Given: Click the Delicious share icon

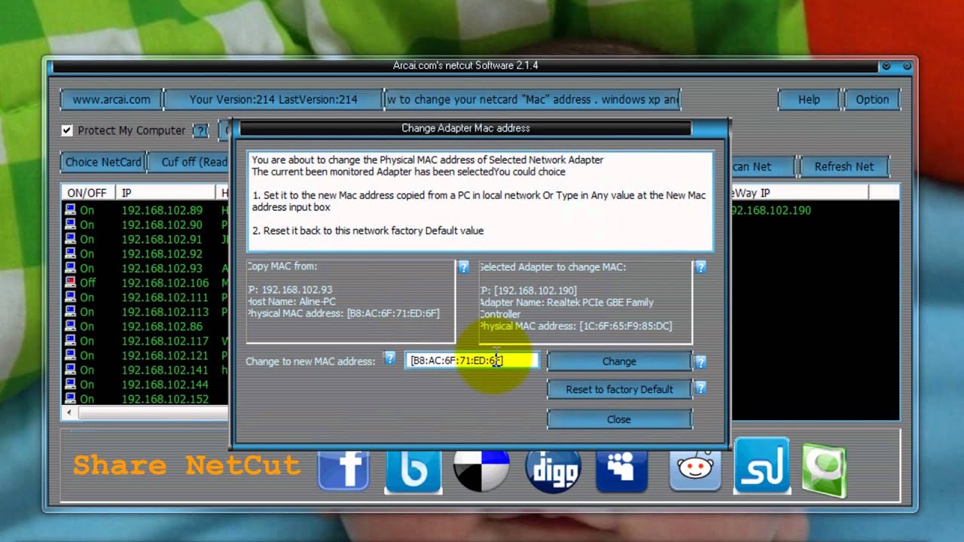Looking at the screenshot, I should (x=482, y=470).
